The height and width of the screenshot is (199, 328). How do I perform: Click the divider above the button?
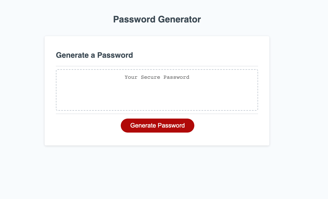point(157,114)
